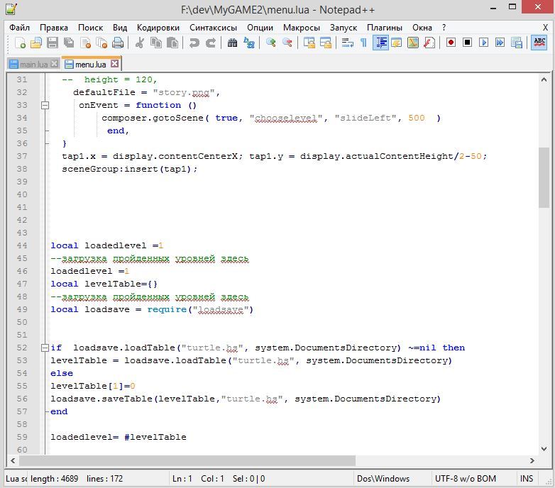Open the Поиск menu
The image size is (555, 488).
coord(91,28)
